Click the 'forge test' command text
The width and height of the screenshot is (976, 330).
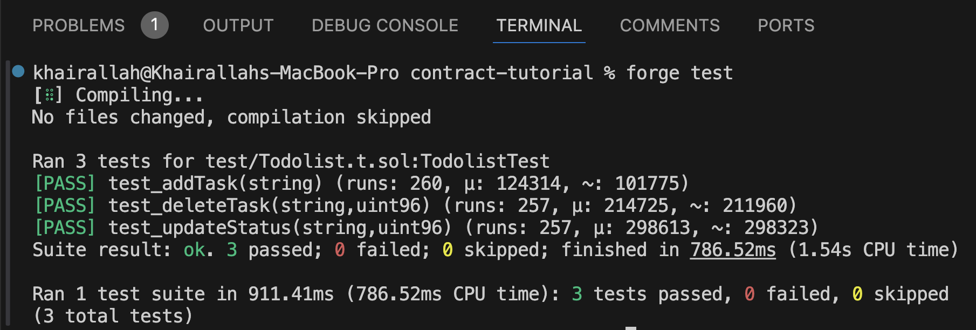[679, 73]
